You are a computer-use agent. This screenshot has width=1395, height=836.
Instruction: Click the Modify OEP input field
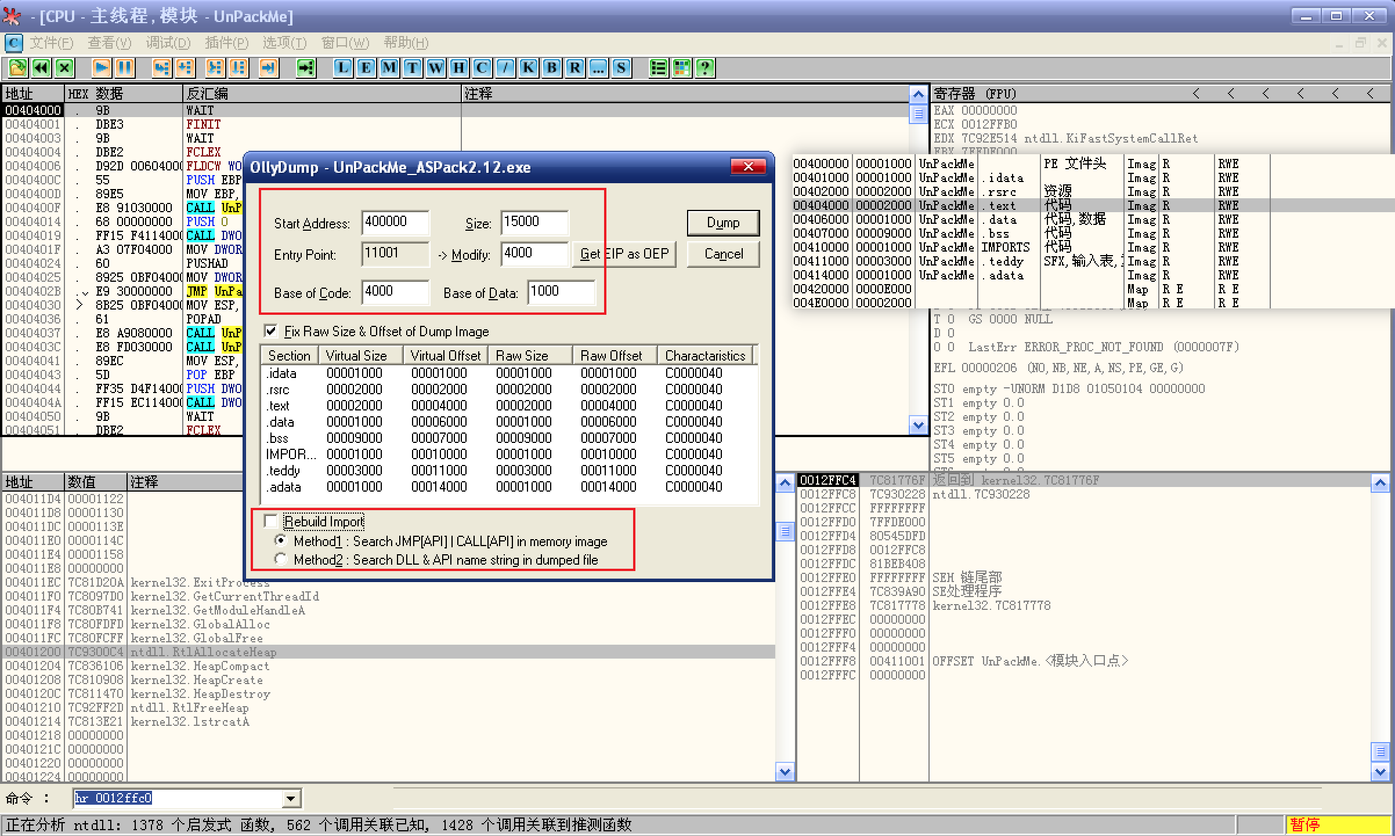click(x=534, y=253)
